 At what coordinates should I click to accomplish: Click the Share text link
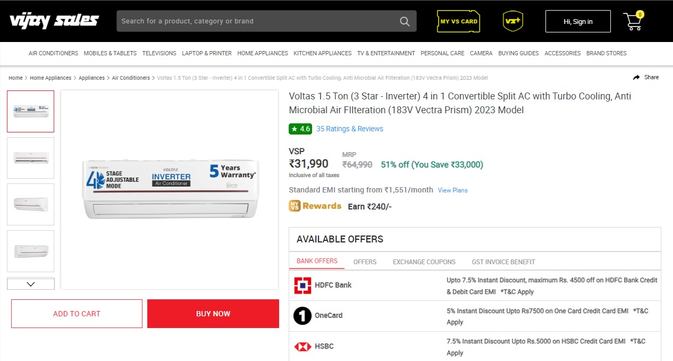(x=651, y=78)
